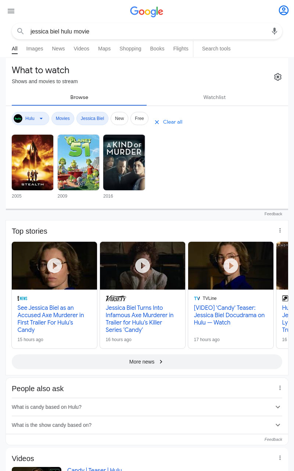Switch to News search tab

point(58,49)
